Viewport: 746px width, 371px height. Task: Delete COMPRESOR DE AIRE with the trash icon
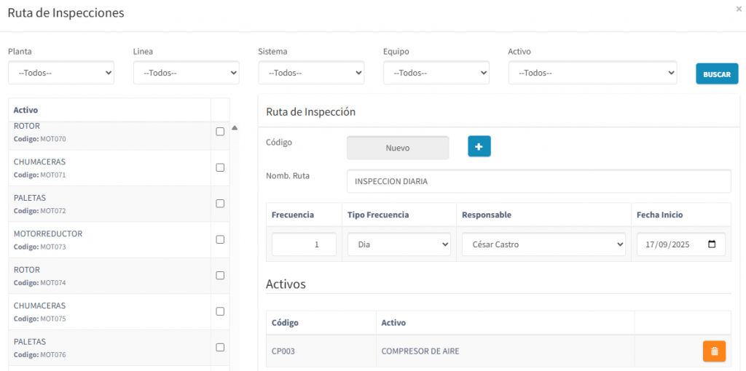(x=713, y=351)
